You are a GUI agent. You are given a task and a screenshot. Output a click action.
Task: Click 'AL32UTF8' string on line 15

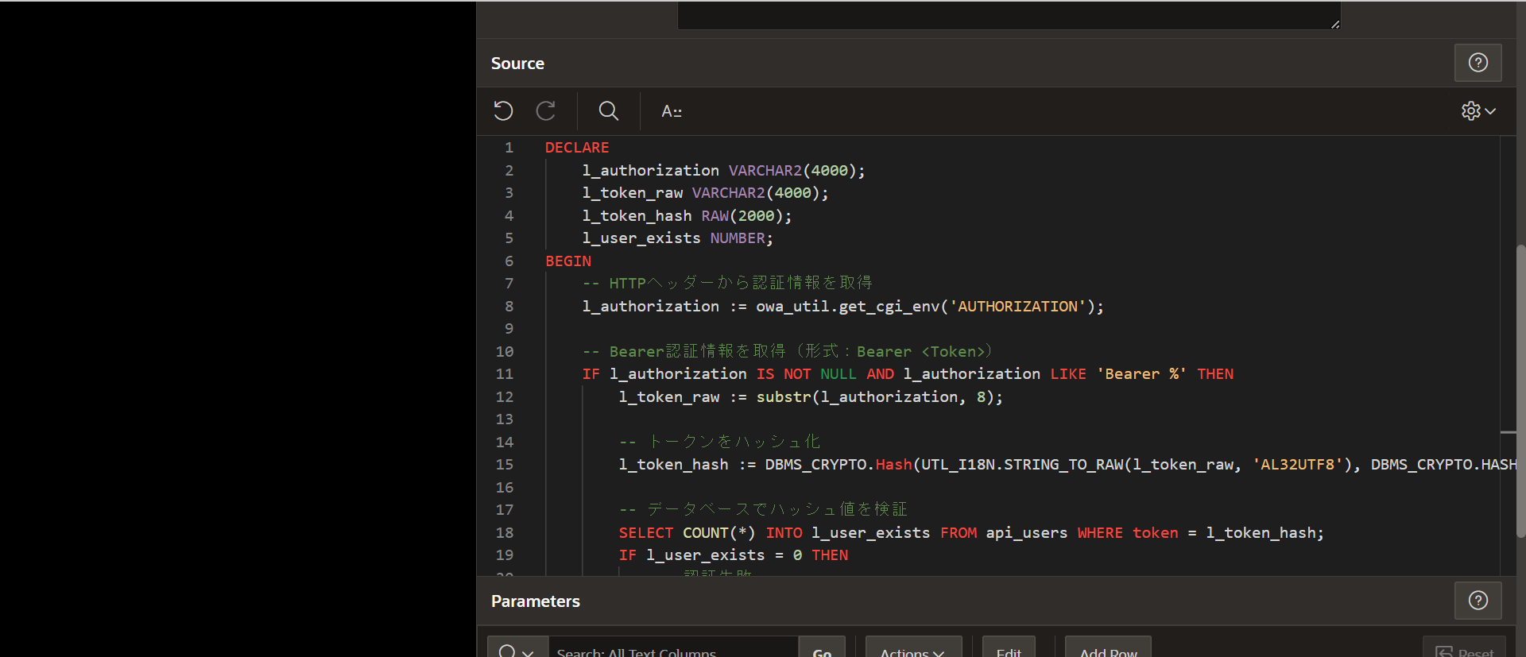click(x=1298, y=465)
